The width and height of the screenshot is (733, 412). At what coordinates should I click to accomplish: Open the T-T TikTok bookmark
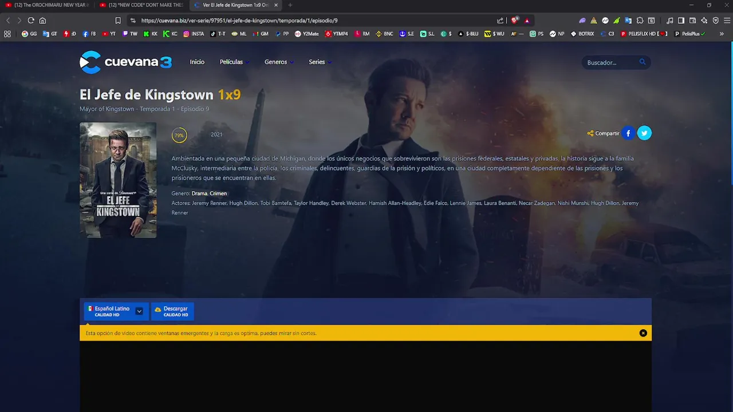point(218,34)
